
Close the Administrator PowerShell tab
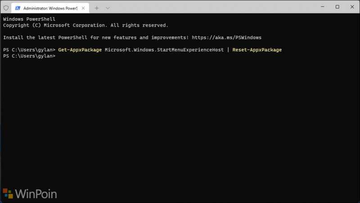click(83, 8)
